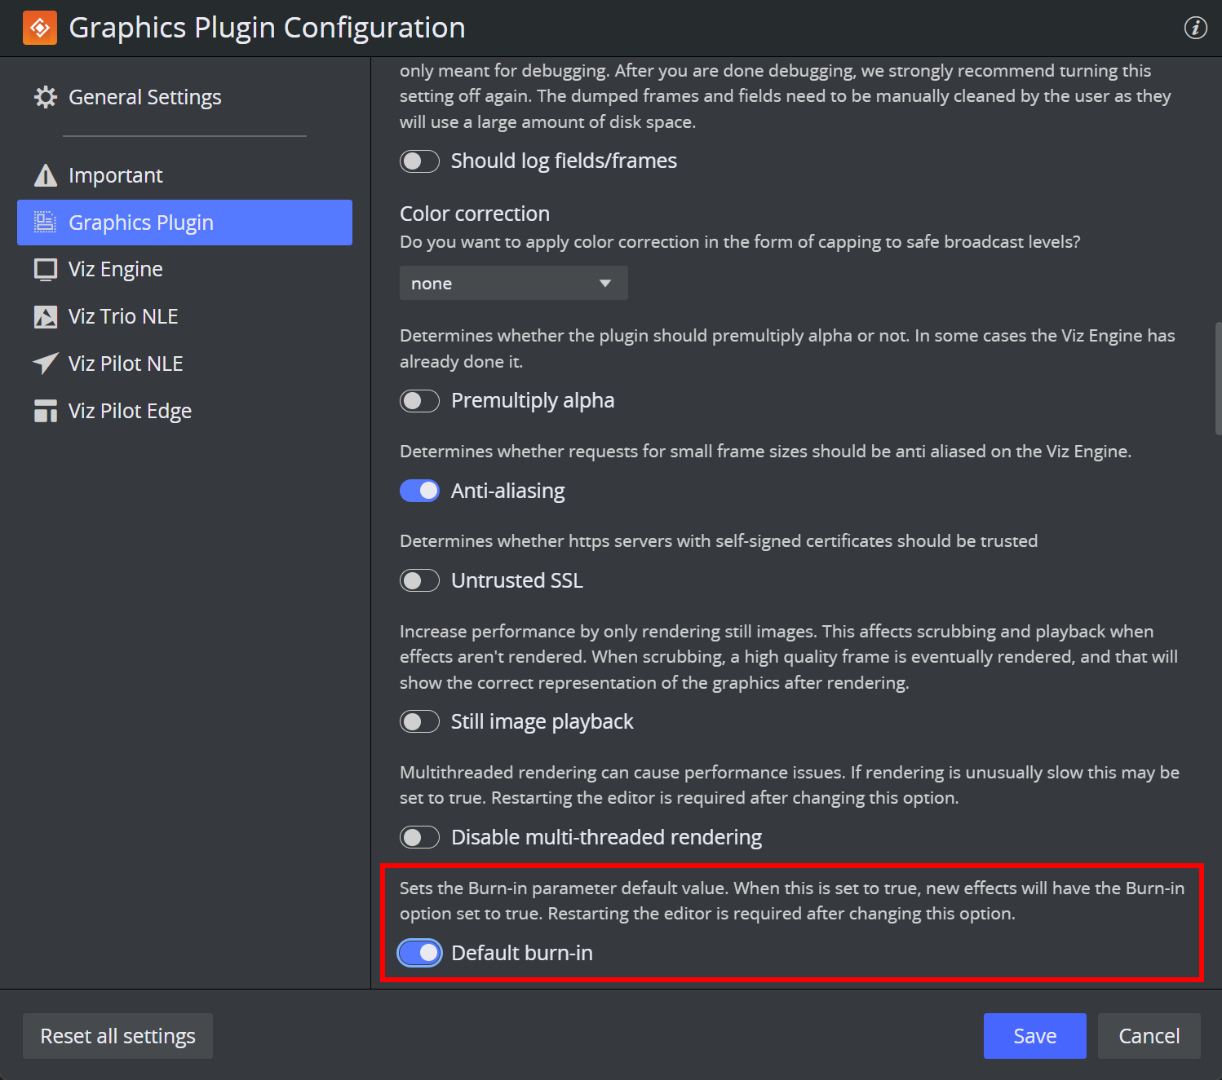
Task: Enable Disable multi-threaded rendering toggle
Action: pos(419,837)
